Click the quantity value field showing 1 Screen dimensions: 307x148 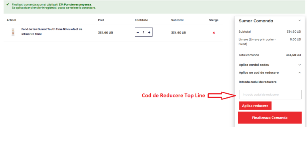point(144,32)
